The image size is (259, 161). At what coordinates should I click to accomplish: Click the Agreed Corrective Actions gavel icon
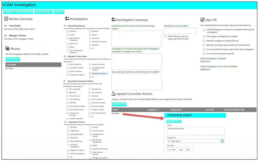point(114,94)
